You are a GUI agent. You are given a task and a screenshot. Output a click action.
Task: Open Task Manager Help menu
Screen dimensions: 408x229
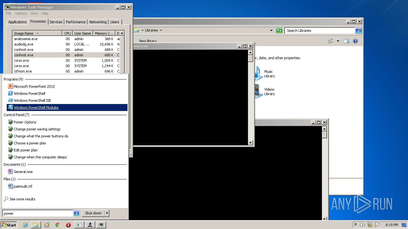45,13
